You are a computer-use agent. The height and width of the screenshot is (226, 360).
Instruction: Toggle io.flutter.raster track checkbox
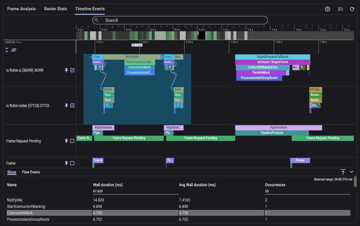coord(72,106)
